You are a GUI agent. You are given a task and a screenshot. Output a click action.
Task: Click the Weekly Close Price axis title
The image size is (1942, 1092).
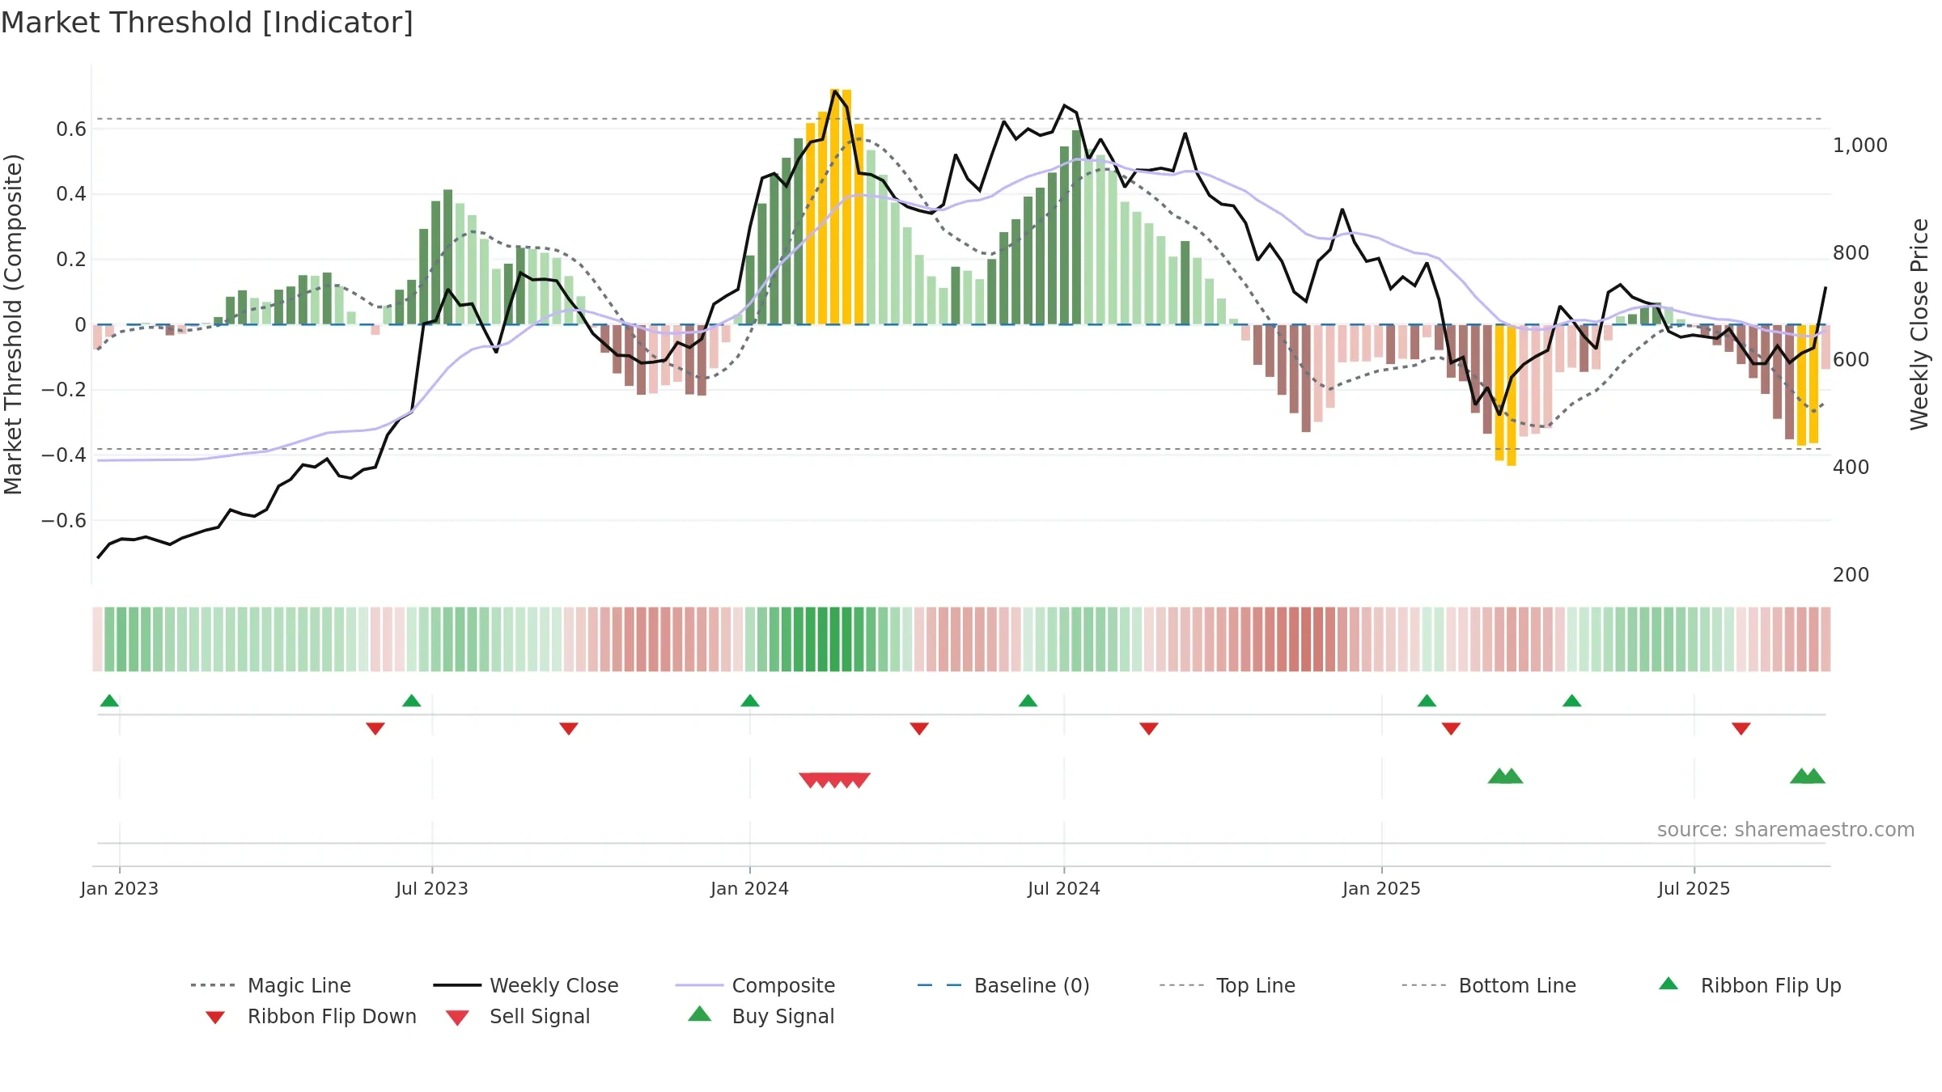[1919, 324]
